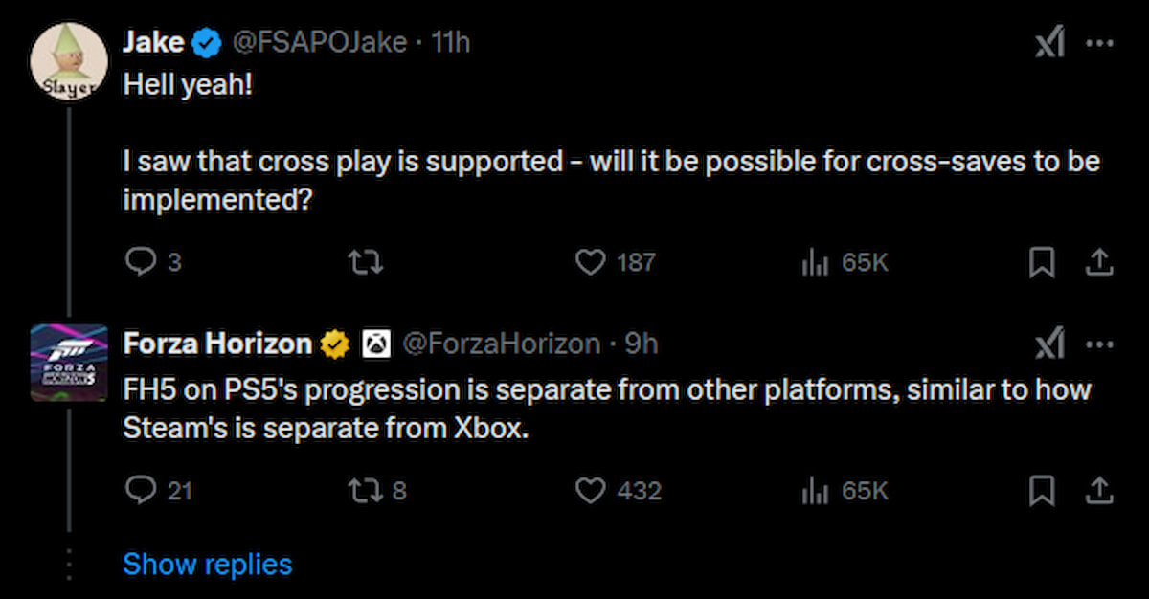The image size is (1149, 599).
Task: Open Grok analysis on Forza Horizon's reply
Action: (1049, 343)
